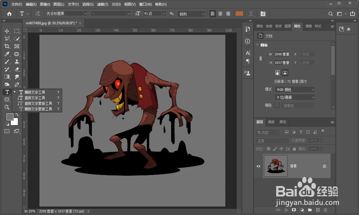Viewport: 359px width, 215px height.
Task: Select the Crop tool
Action: pyautogui.click(x=7, y=46)
